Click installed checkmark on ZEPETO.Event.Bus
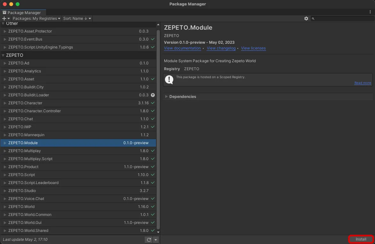 point(153,39)
